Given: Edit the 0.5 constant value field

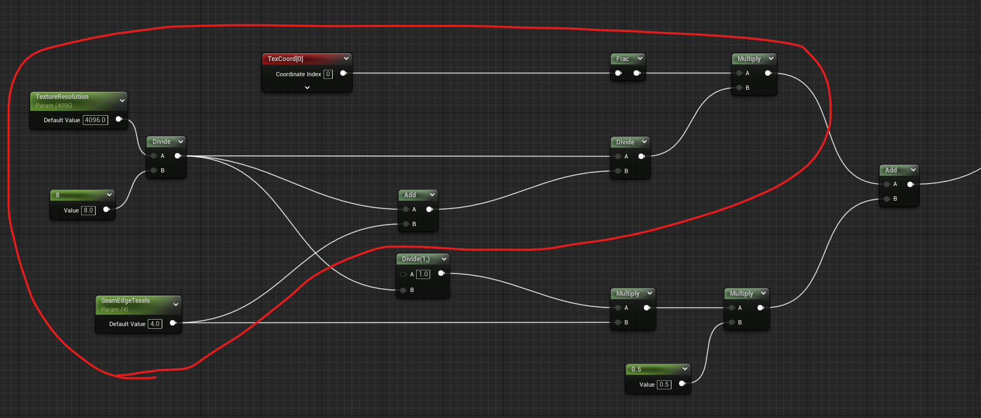Looking at the screenshot, I should pyautogui.click(x=664, y=384).
